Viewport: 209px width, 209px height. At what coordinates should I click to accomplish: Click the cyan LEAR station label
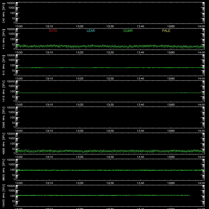coord(91,31)
